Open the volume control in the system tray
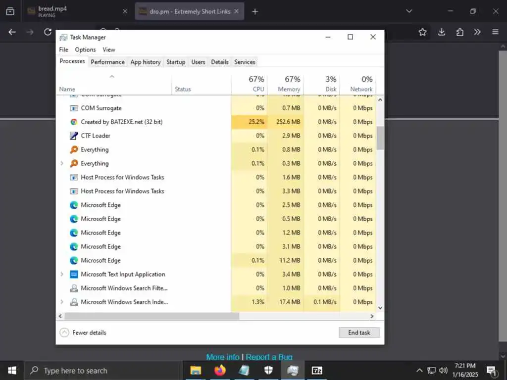This screenshot has height=380, width=507. 443,370
